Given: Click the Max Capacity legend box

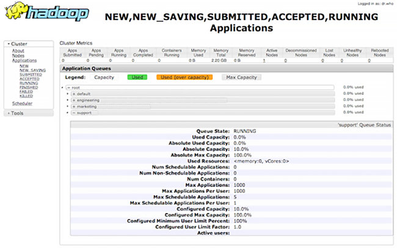Looking at the screenshot, I should [x=240, y=77].
